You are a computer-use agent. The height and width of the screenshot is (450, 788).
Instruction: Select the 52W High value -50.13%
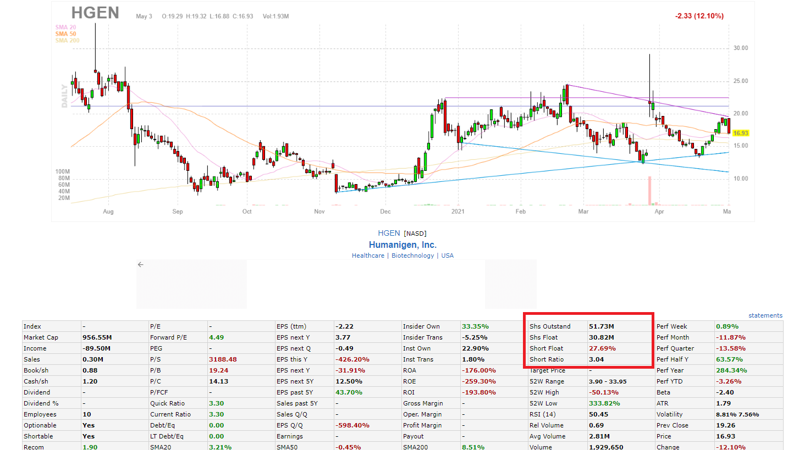click(x=603, y=392)
